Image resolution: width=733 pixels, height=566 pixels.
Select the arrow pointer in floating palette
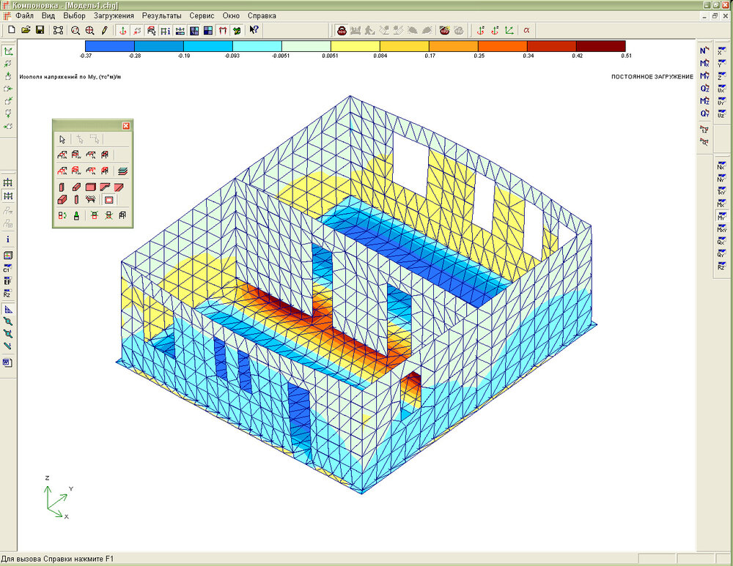tap(62, 139)
